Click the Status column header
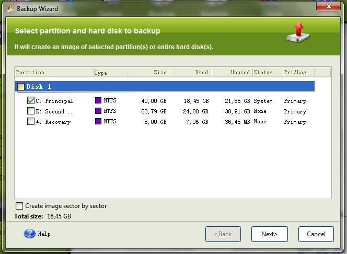This screenshot has height=254, width=347. 268,72
